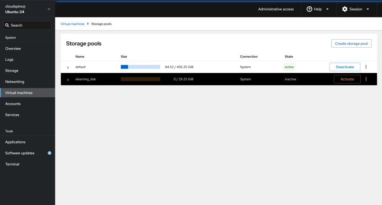Click the State column header
Image resolution: width=382 pixels, height=205 pixels.
[289, 57]
